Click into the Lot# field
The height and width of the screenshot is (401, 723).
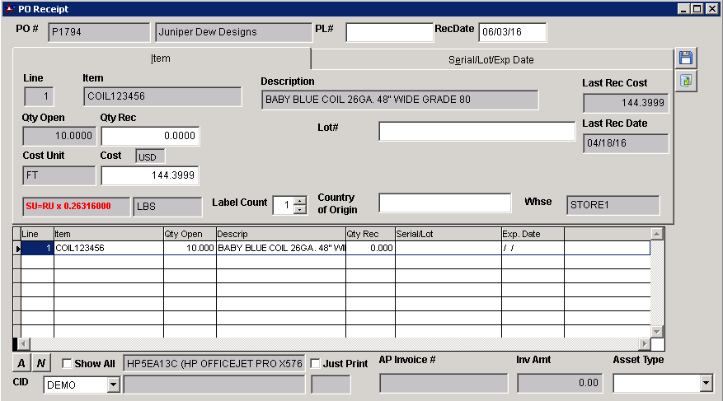coord(477,132)
